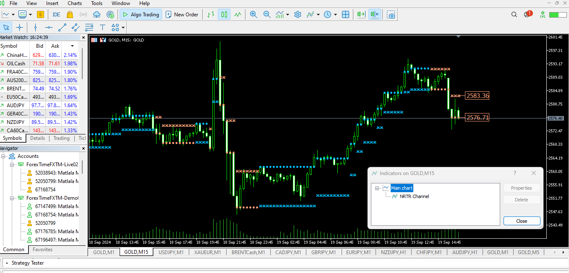This screenshot has height=273, width=569.
Task: Click the flag icon in chart header
Action: click(94, 40)
